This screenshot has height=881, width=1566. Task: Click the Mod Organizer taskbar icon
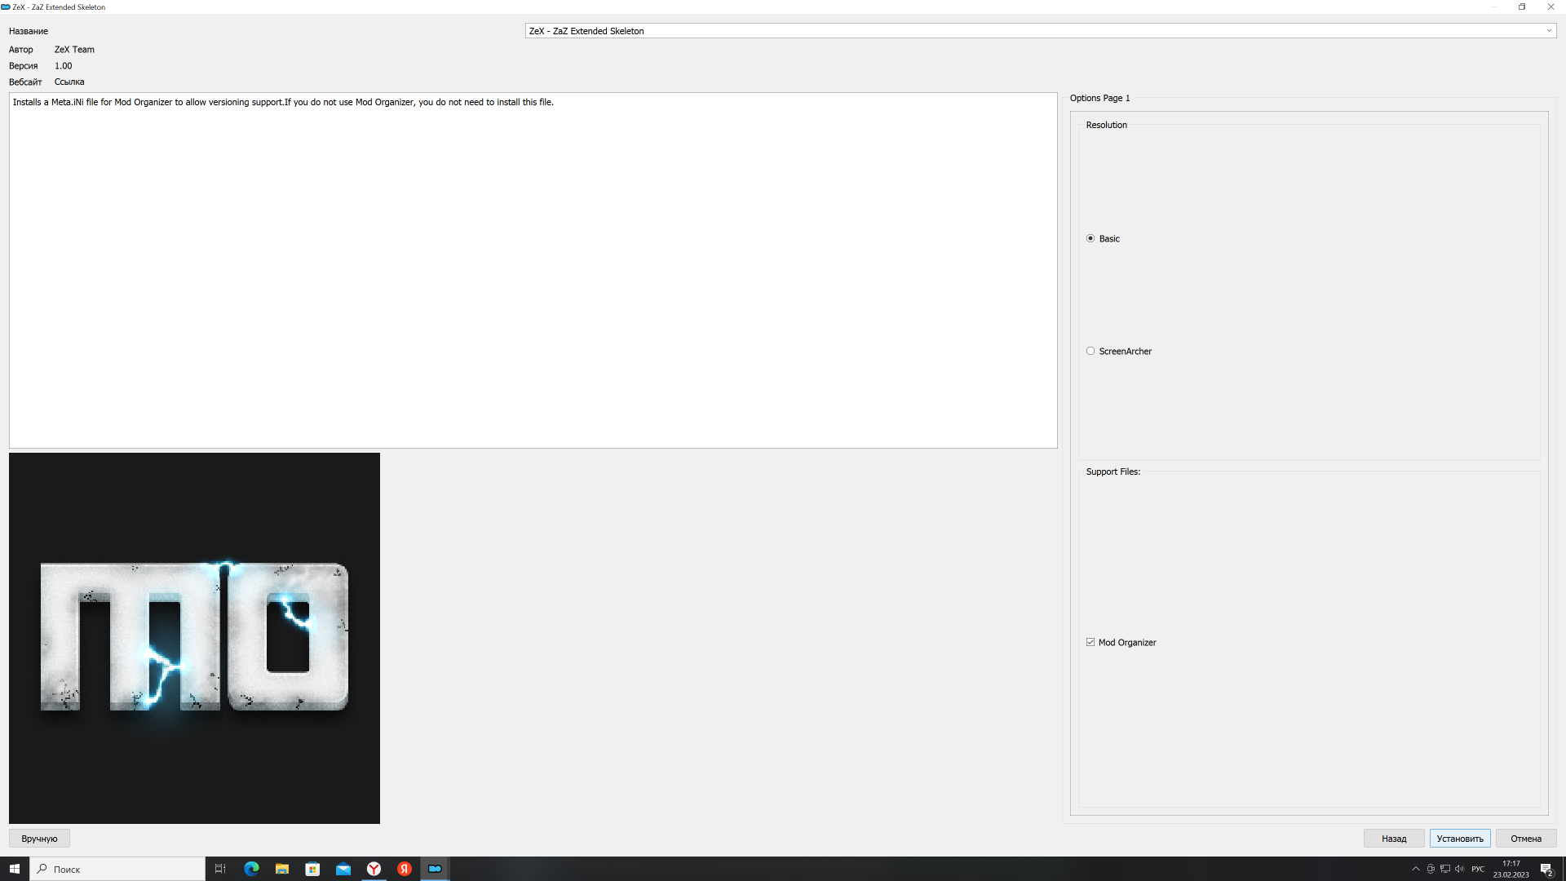click(435, 869)
